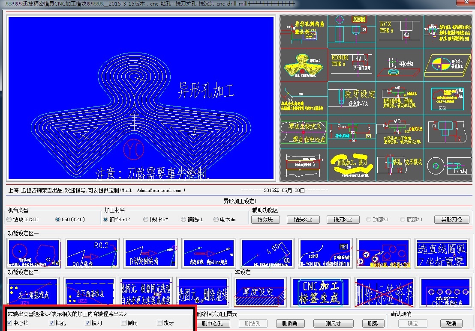The width and height of the screenshot is (475, 331).
Task: Click the 厚度设定 thickness setting icon
Action: point(261,292)
